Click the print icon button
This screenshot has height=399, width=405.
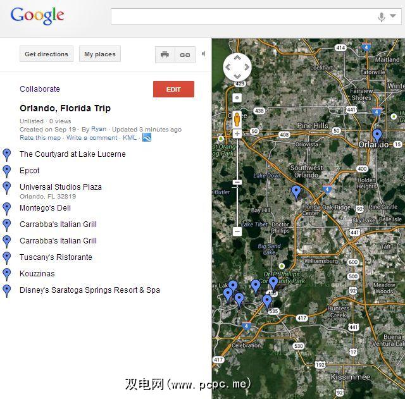[x=165, y=55]
